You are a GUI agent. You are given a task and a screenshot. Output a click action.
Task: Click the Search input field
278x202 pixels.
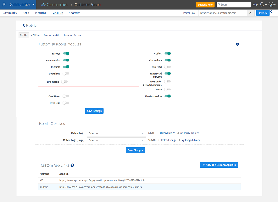234,5
